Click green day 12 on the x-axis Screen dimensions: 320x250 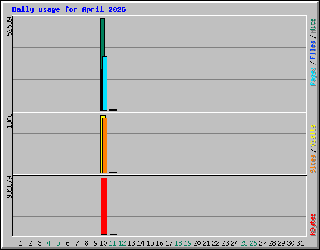(122, 243)
